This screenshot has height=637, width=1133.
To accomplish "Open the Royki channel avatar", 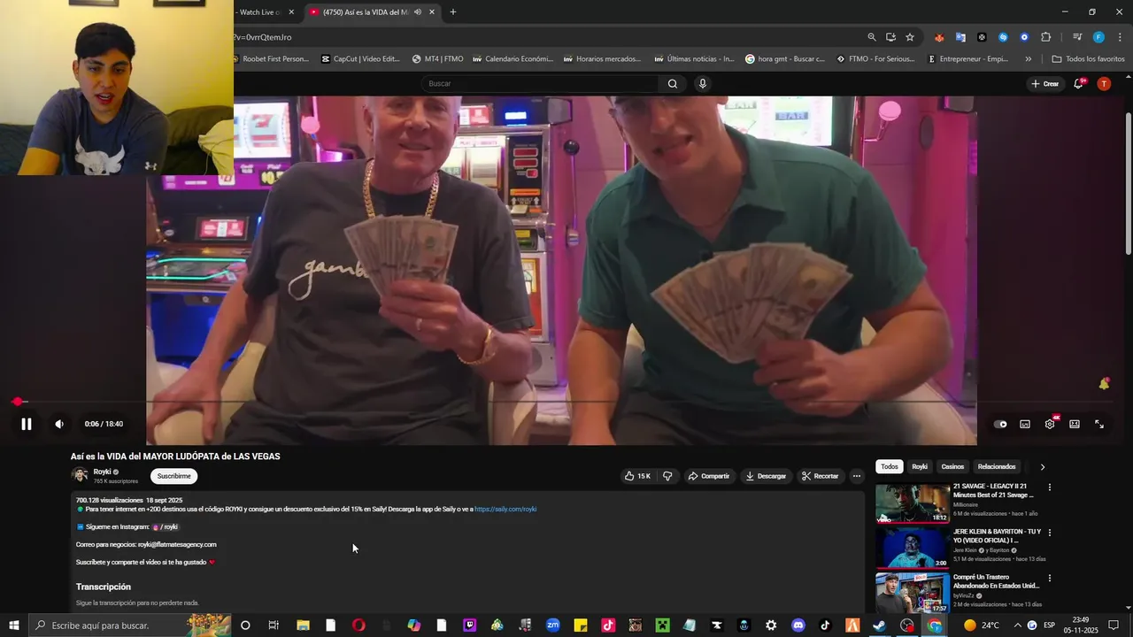I will point(80,475).
